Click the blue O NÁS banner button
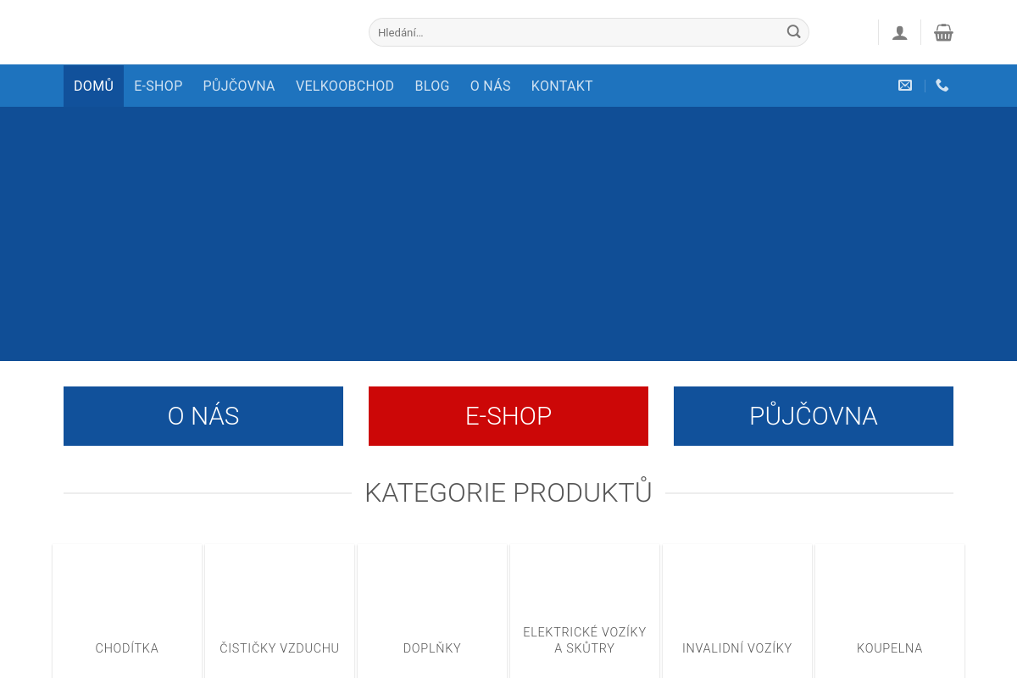1017x678 pixels. 203,416
